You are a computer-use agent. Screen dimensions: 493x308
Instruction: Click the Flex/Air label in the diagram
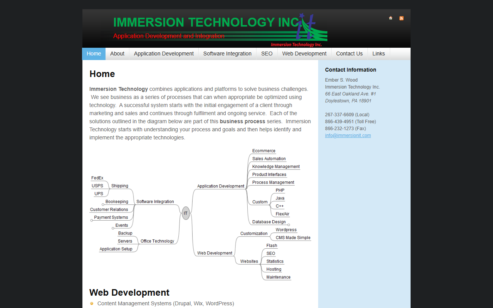pyautogui.click(x=282, y=214)
